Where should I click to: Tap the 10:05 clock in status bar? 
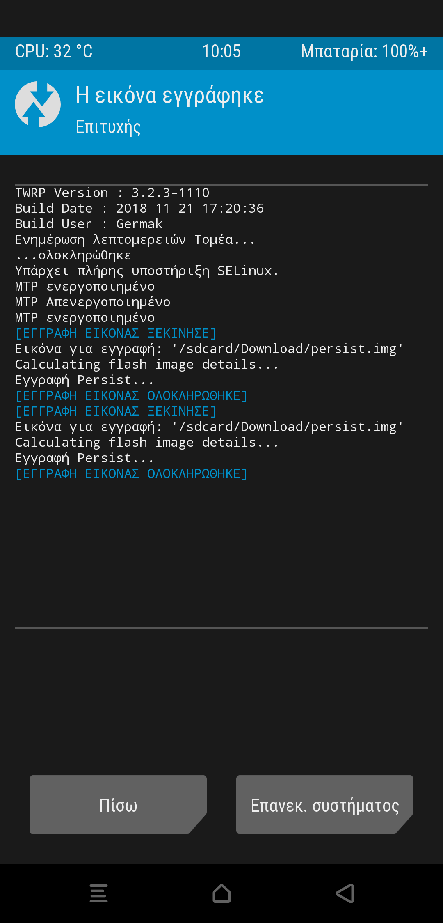pos(221,52)
